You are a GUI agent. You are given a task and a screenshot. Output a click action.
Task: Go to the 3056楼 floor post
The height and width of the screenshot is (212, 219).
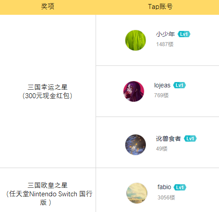(x=166, y=198)
